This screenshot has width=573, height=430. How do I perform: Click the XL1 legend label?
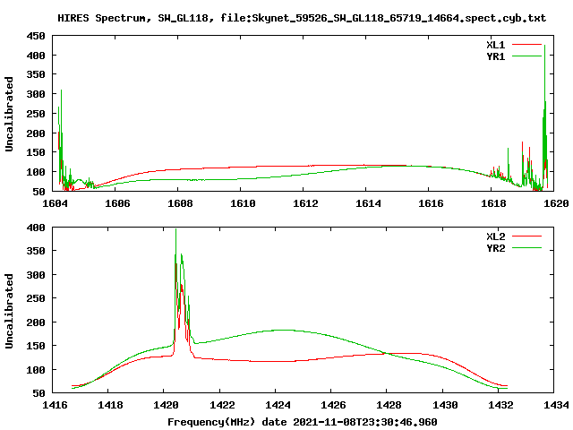coord(495,45)
